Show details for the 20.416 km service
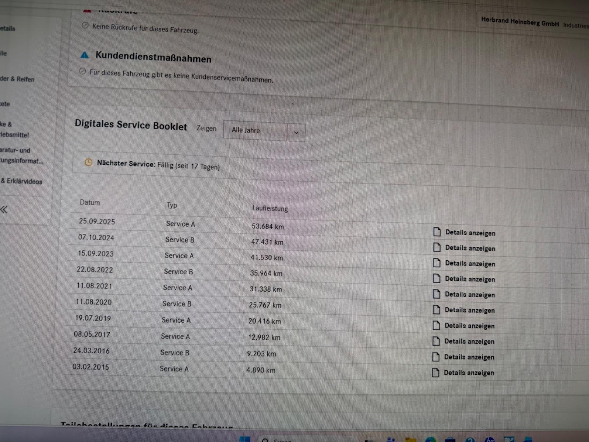The image size is (589, 442). coord(469,326)
